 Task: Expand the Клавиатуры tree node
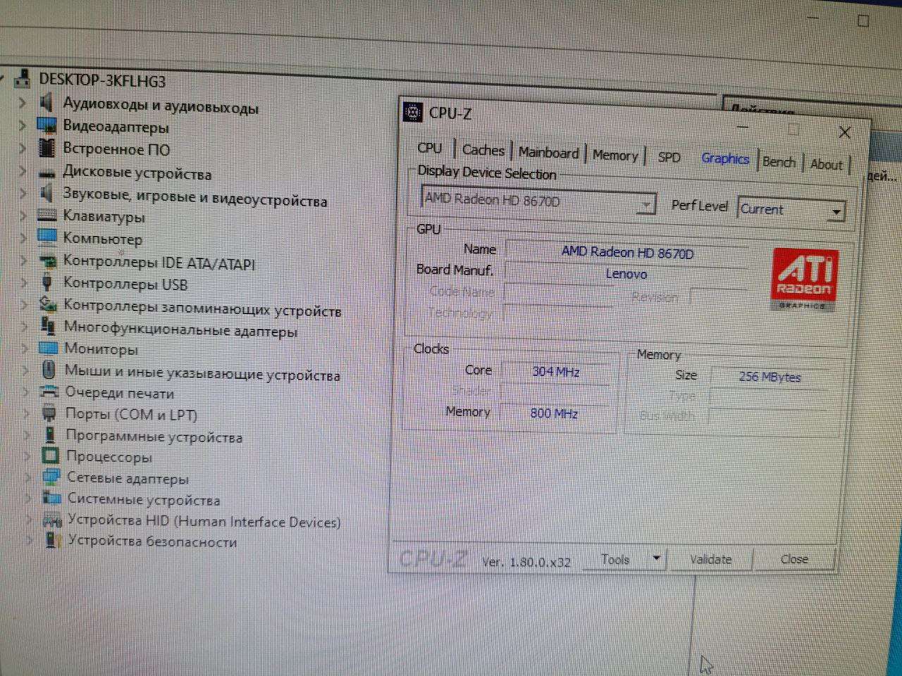click(23, 217)
